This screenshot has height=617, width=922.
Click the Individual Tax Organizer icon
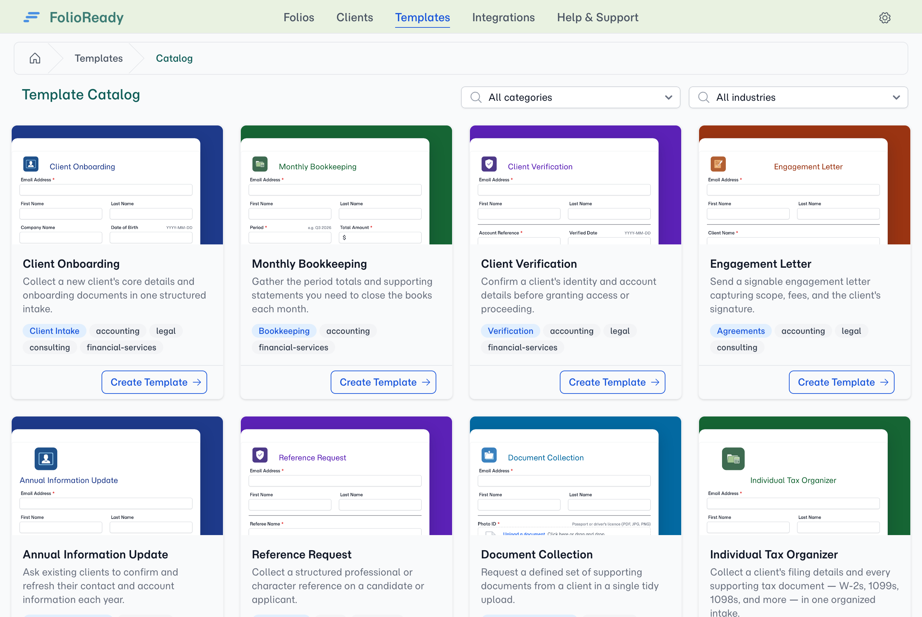click(x=733, y=459)
